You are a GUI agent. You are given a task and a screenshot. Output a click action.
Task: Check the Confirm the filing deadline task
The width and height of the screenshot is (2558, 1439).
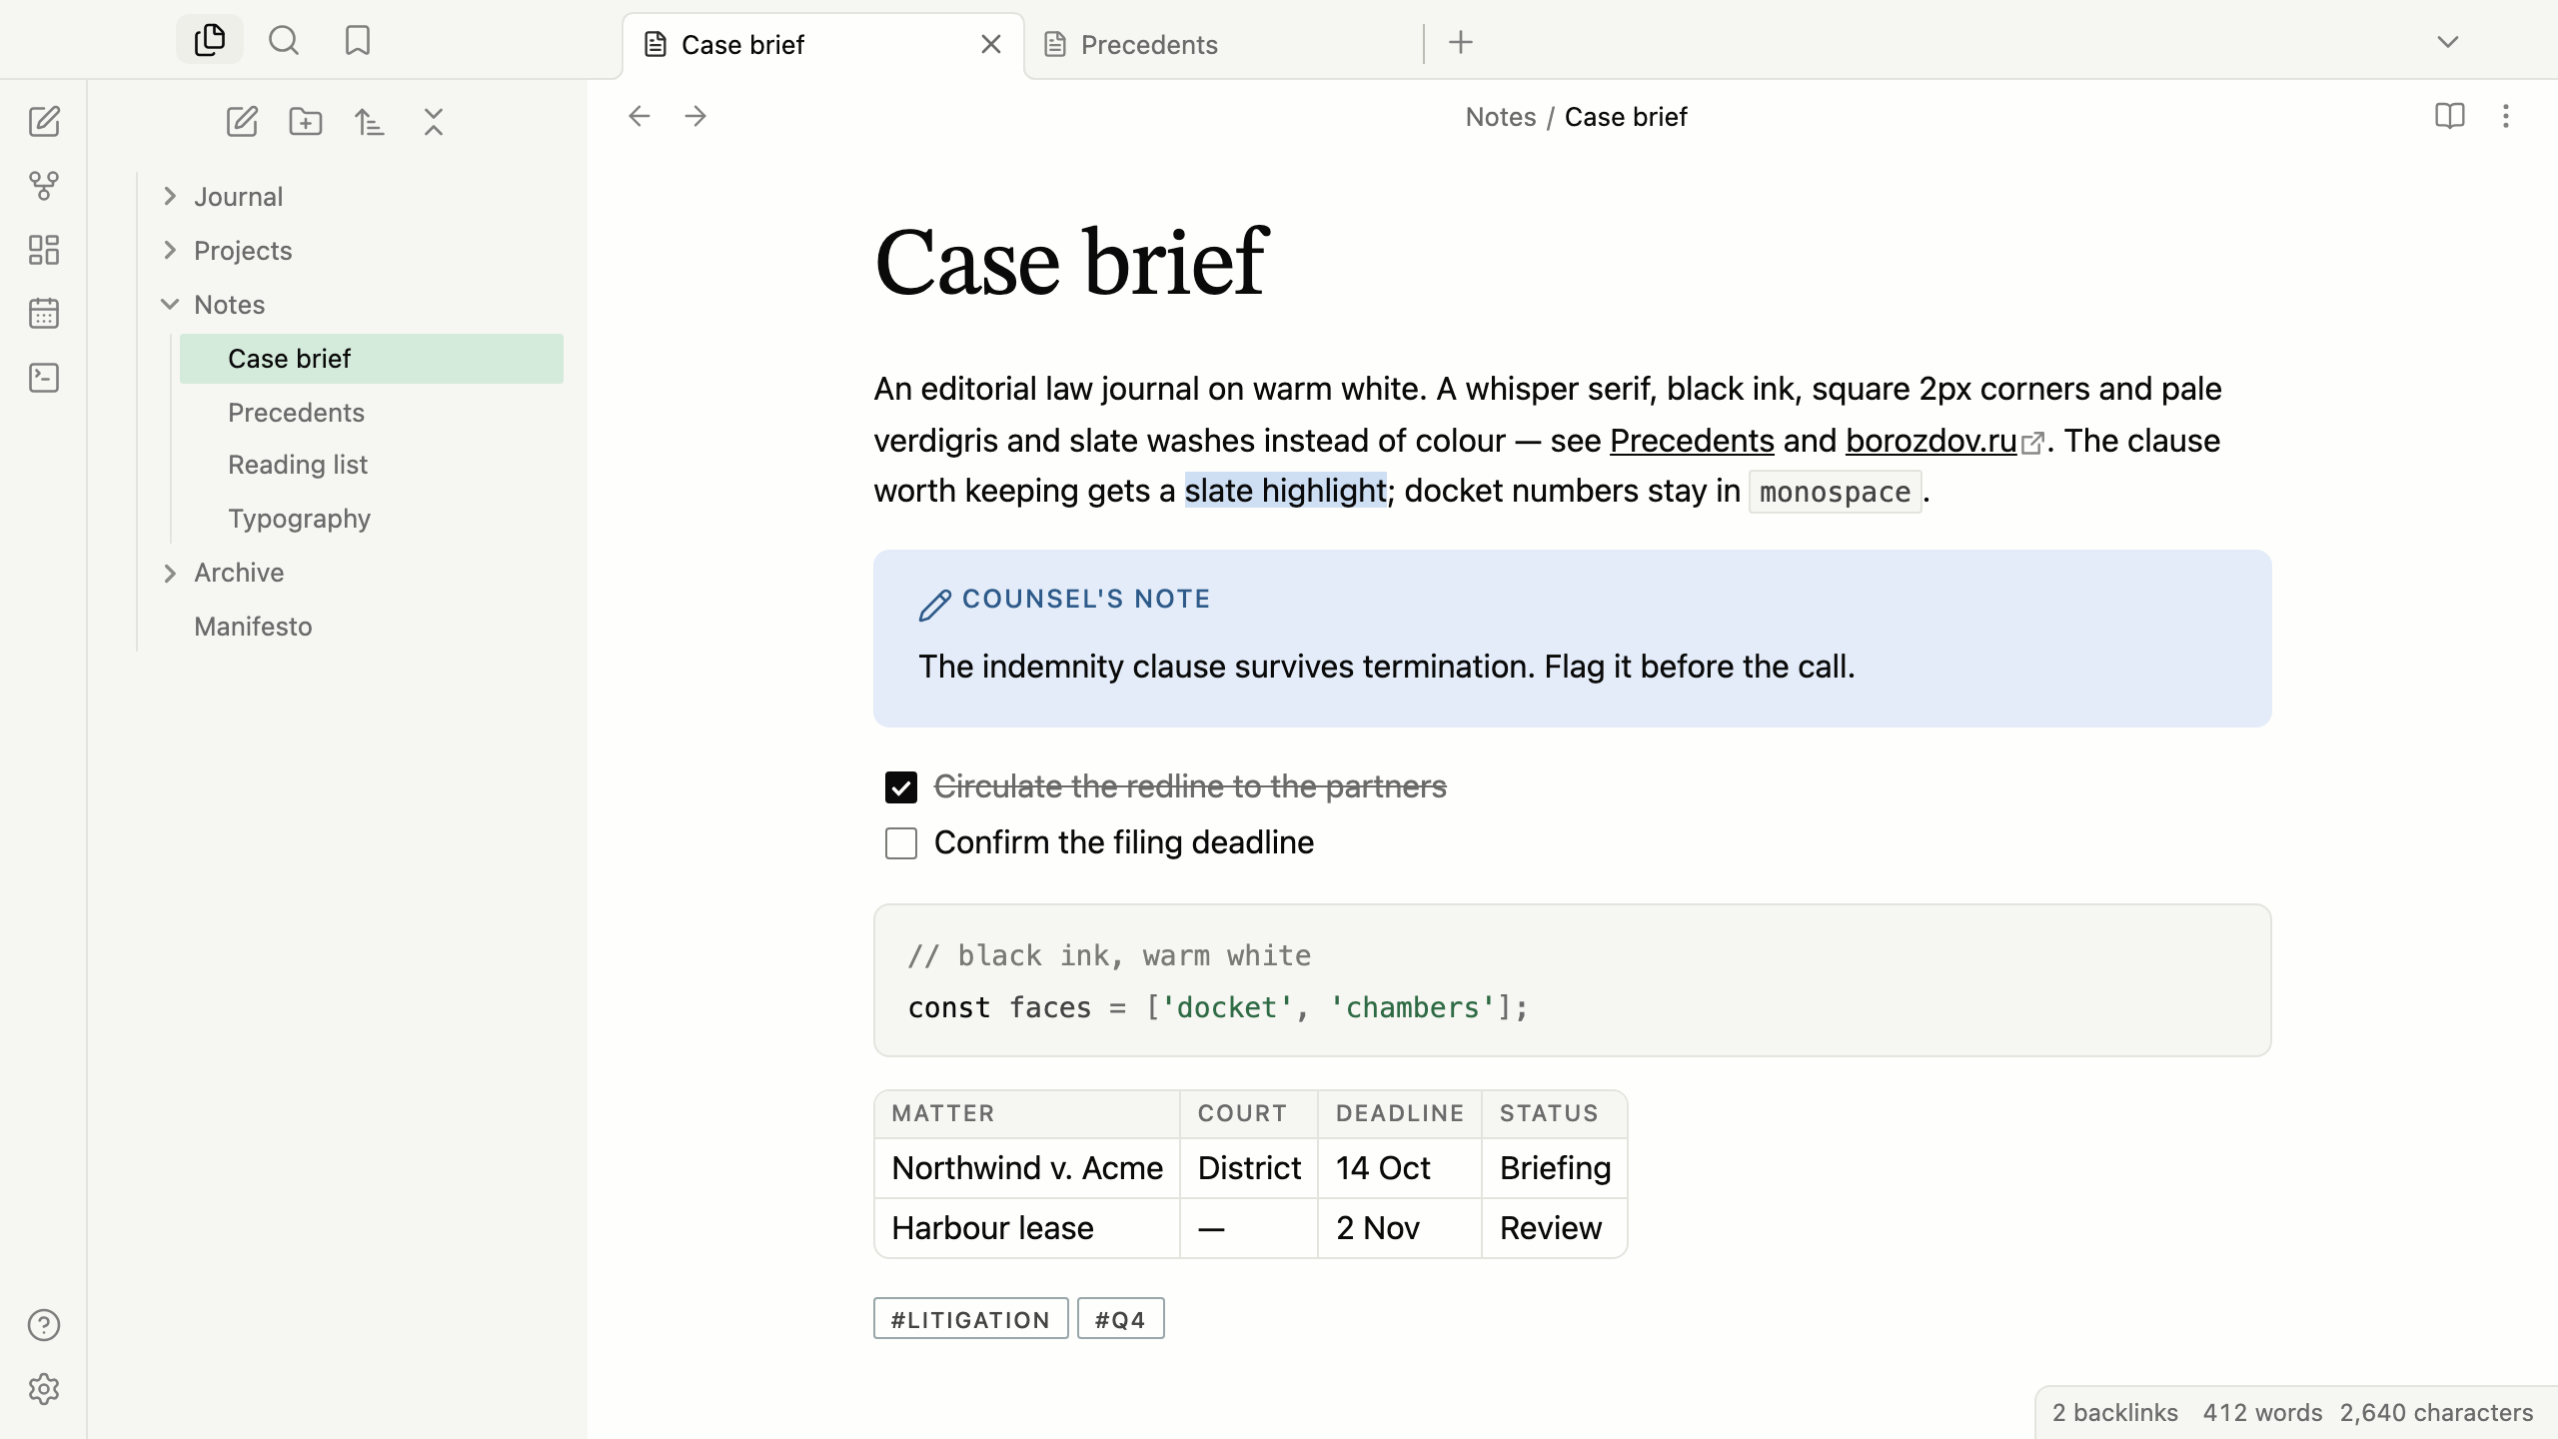pos(901,843)
